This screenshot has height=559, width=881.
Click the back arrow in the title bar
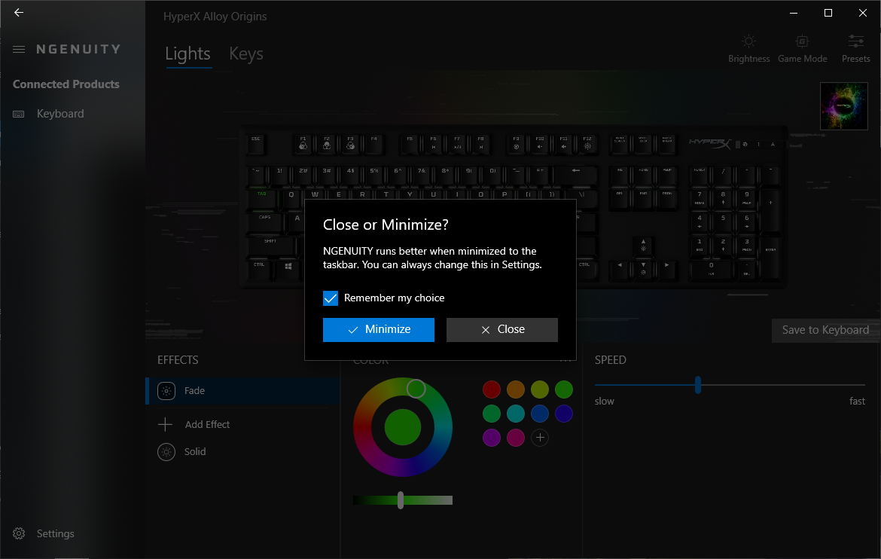(x=19, y=12)
